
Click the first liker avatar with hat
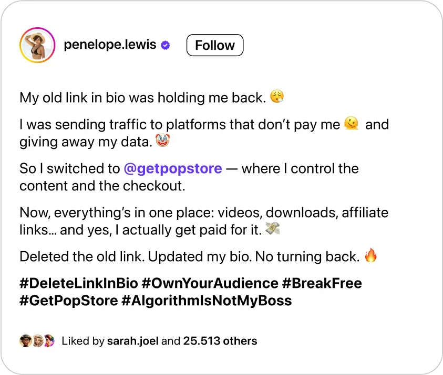pyautogui.click(x=25, y=341)
